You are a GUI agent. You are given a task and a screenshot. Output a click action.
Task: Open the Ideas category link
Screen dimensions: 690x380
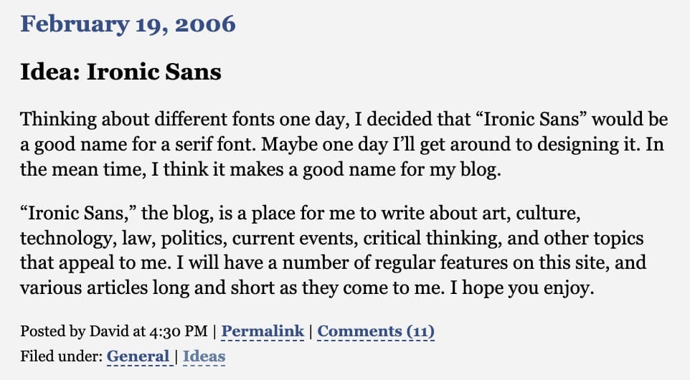click(x=204, y=356)
